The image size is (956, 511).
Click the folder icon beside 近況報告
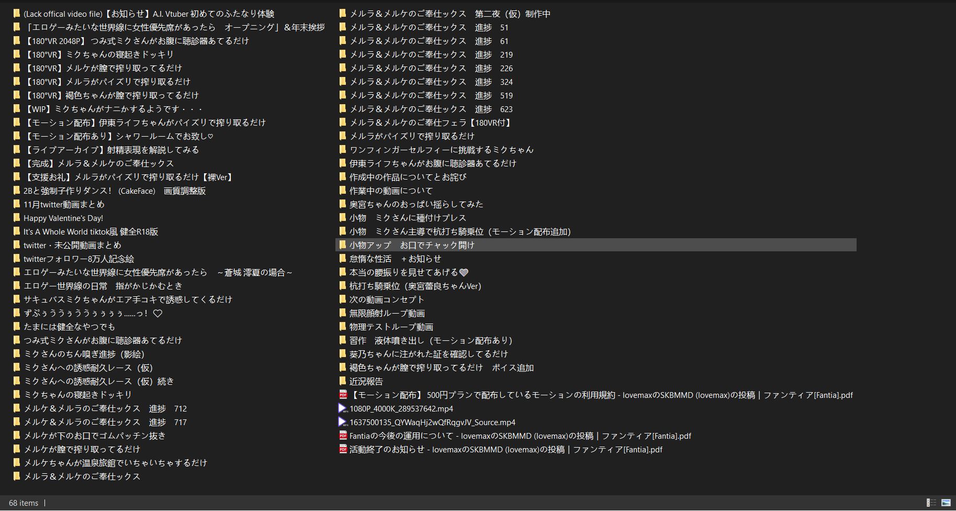tap(343, 381)
